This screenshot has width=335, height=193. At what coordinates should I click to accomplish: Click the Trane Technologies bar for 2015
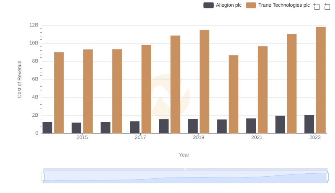[x=88, y=91]
